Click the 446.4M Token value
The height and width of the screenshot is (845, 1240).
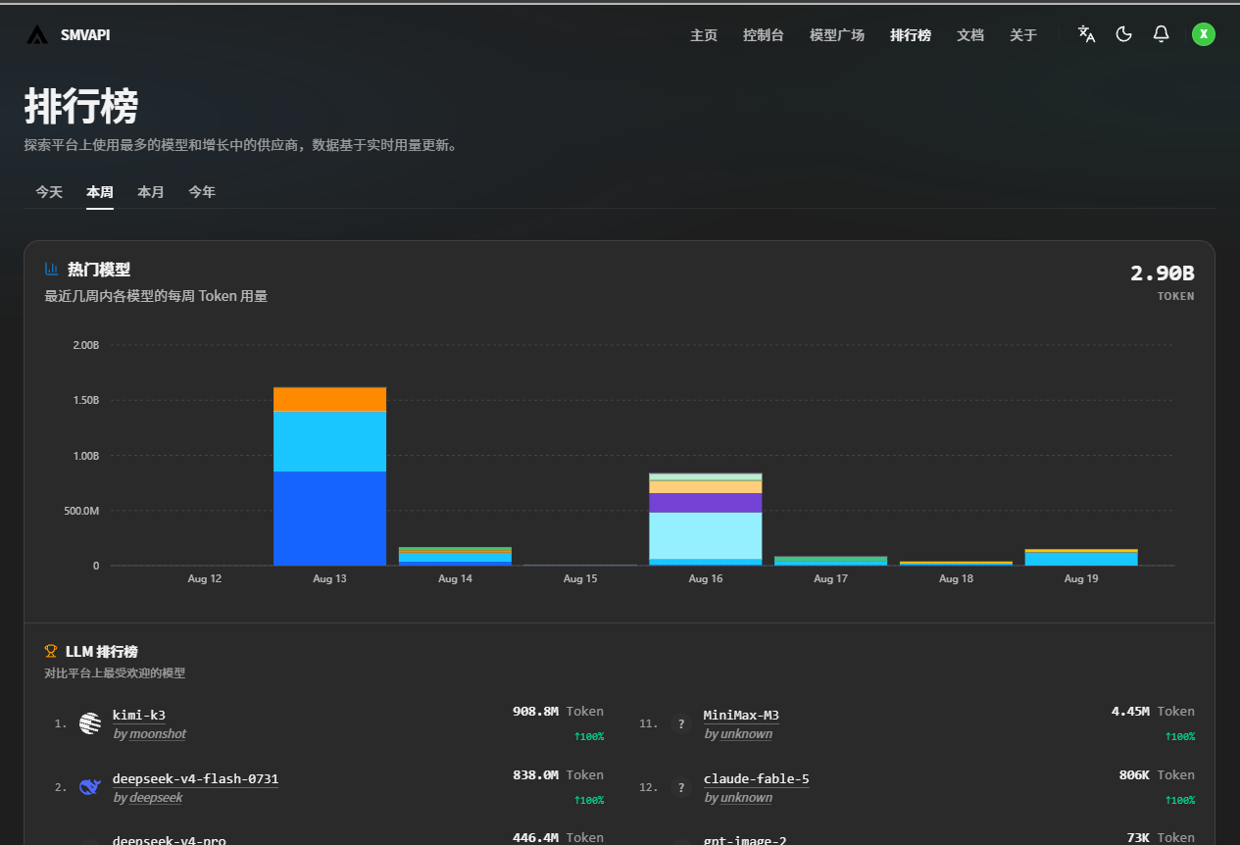pyautogui.click(x=558, y=838)
